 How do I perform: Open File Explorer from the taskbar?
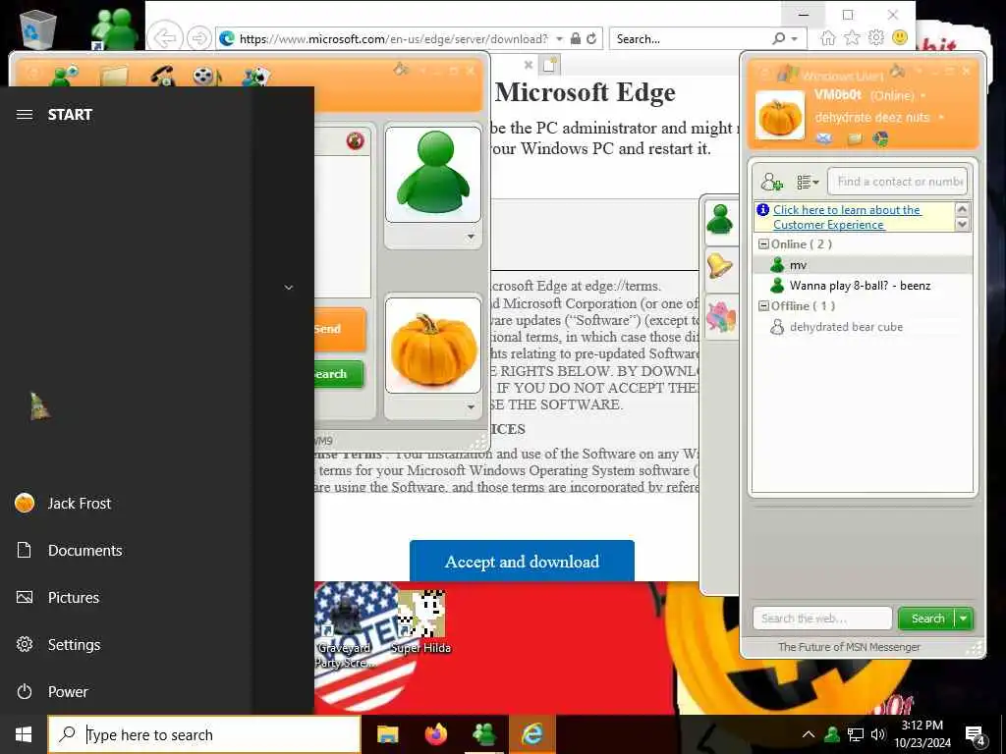point(387,734)
